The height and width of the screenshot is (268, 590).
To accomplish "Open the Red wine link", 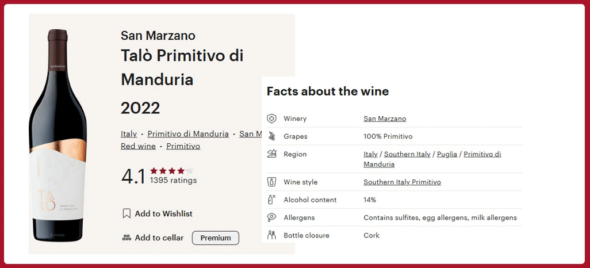I will click(138, 146).
